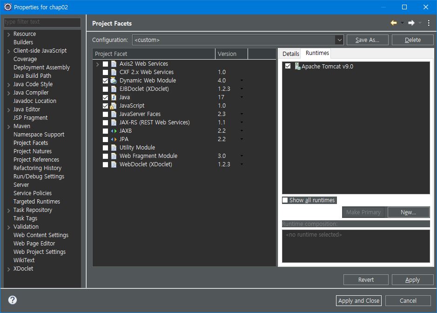
Task: Click the Java facet icon
Action: [x=114, y=97]
